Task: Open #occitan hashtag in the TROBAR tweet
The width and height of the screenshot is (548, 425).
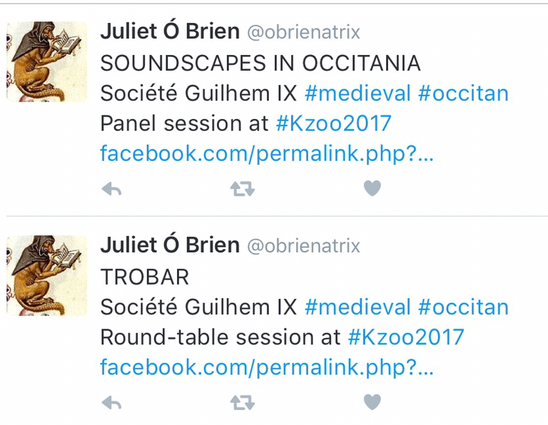Action: coord(463,307)
